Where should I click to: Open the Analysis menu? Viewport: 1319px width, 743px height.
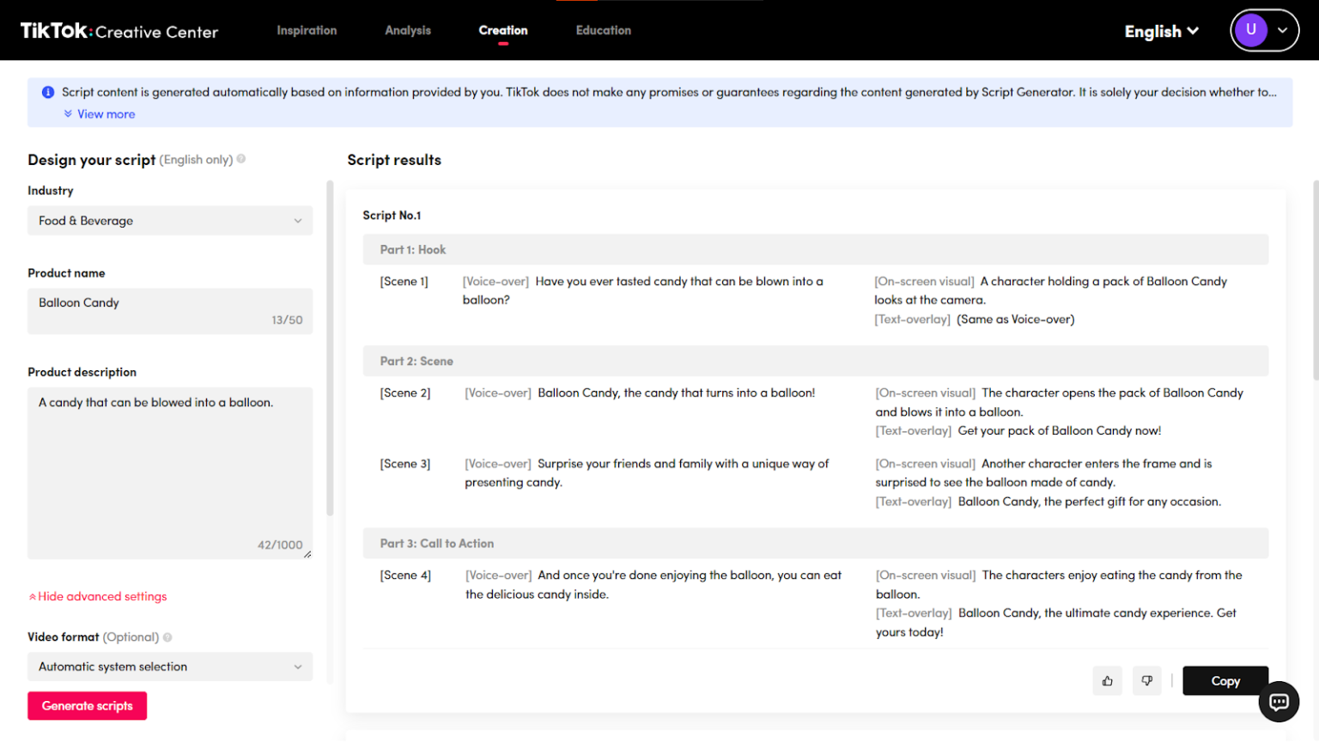[x=408, y=30]
